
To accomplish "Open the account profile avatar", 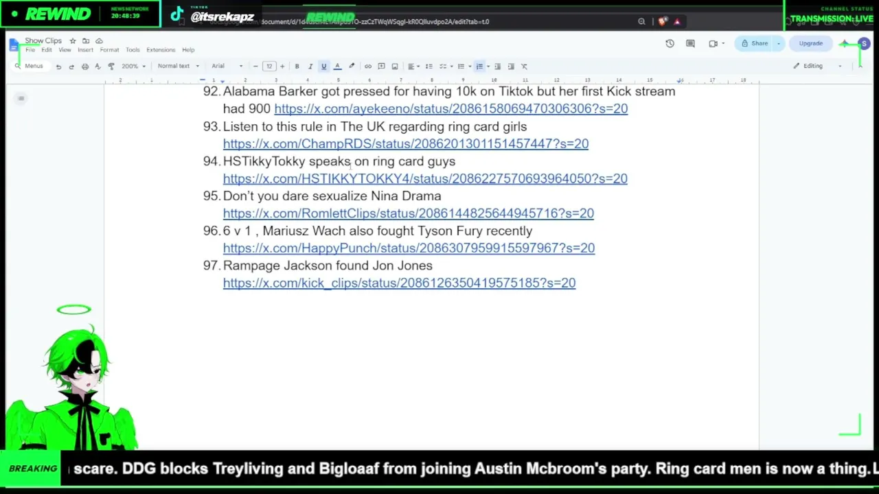I will coord(864,44).
